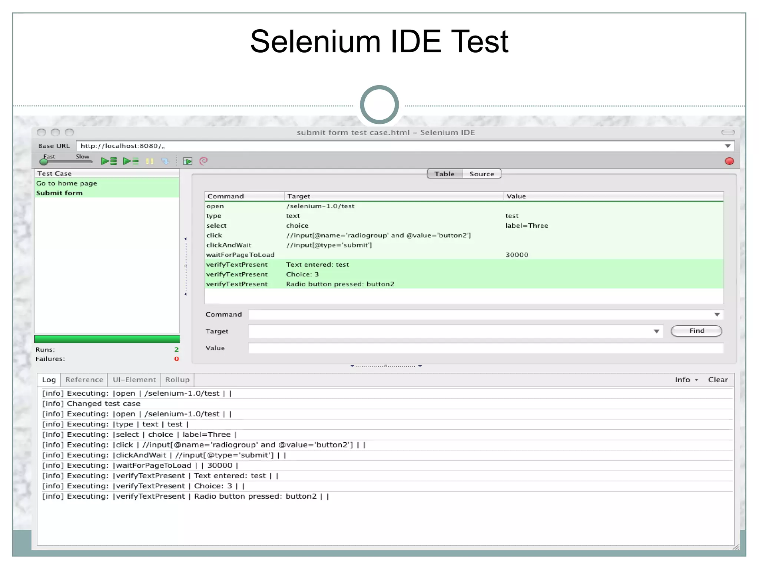Click the Find button

[696, 331]
